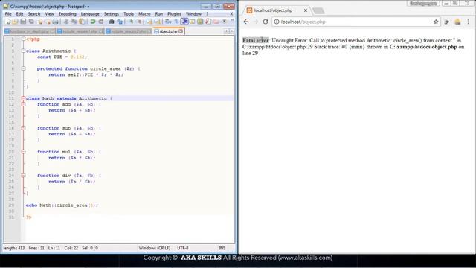Reload the localhost page in the browser

click(266, 22)
